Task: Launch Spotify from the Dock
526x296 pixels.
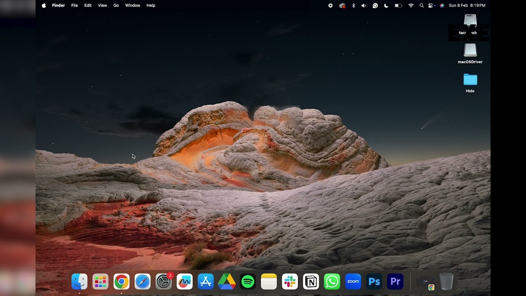Action: [248, 282]
